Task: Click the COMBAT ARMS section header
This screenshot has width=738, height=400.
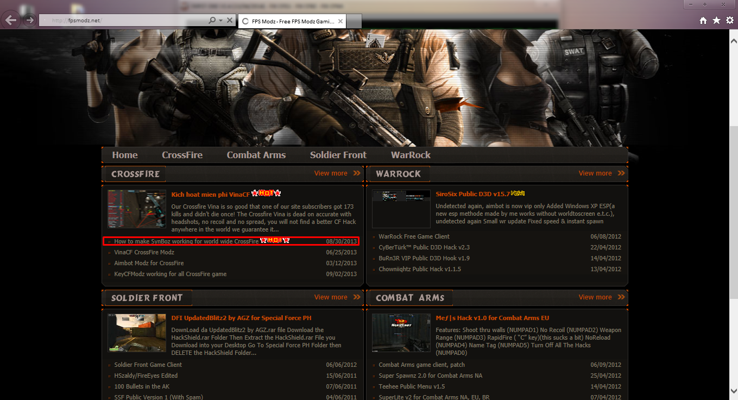Action: point(410,298)
